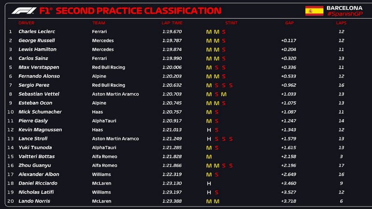Click the LAPS column header
Image resolution: width=372 pixels, height=209 pixels.
tap(341, 23)
